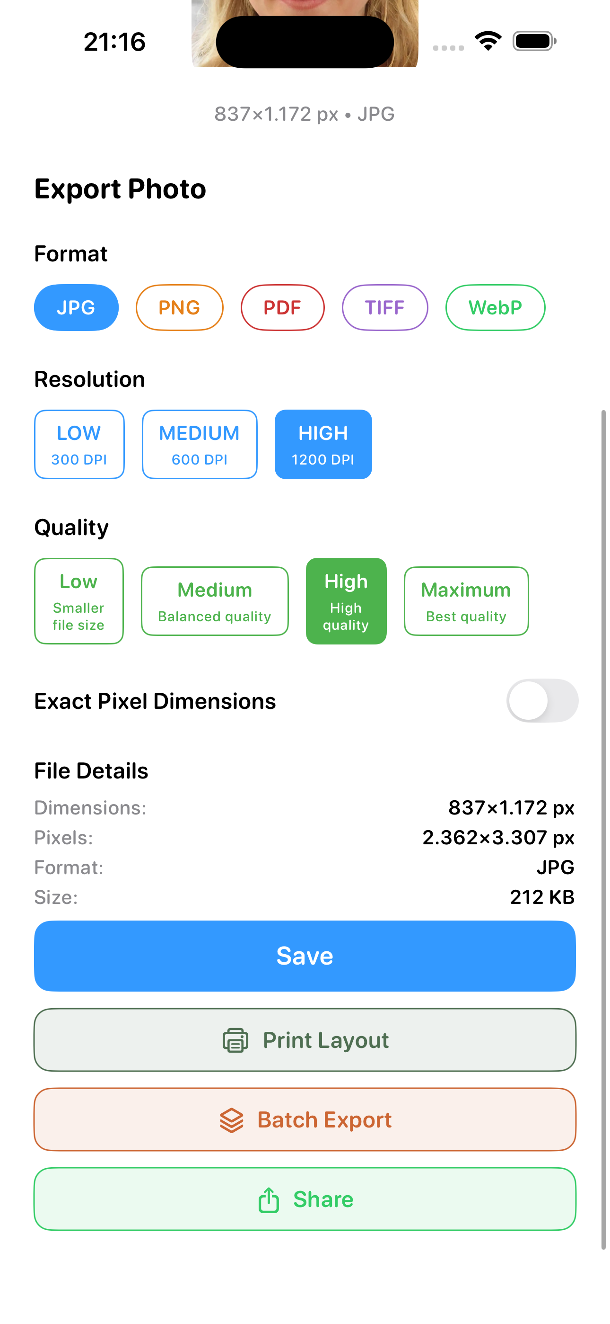The width and height of the screenshot is (610, 1324).
Task: Tap the printer icon in Print Layout
Action: click(x=235, y=1040)
